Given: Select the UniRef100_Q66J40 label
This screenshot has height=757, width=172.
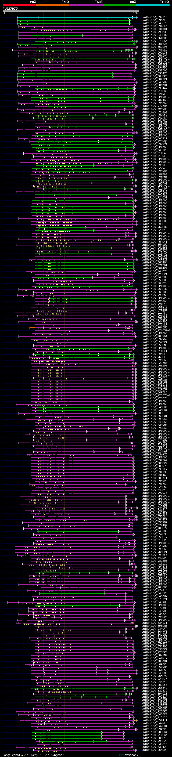Looking at the screenshot, I should 154,688.
